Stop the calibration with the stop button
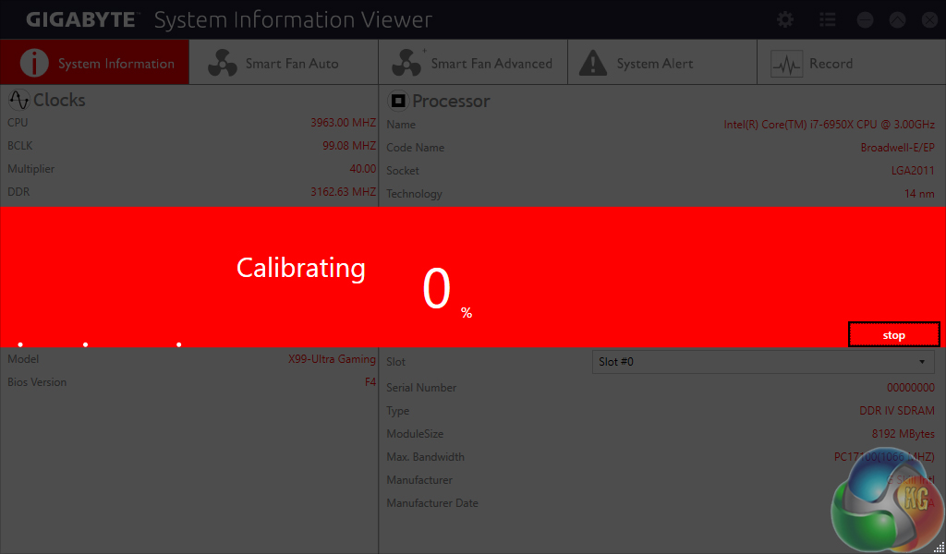Screen dimensions: 946x554 [893, 335]
